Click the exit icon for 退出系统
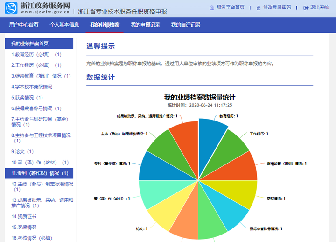The width and height of the screenshot is (336, 242). click(306, 7)
